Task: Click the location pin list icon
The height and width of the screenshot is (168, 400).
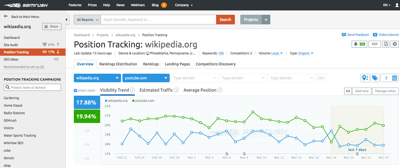Action: pyautogui.click(x=365, y=78)
